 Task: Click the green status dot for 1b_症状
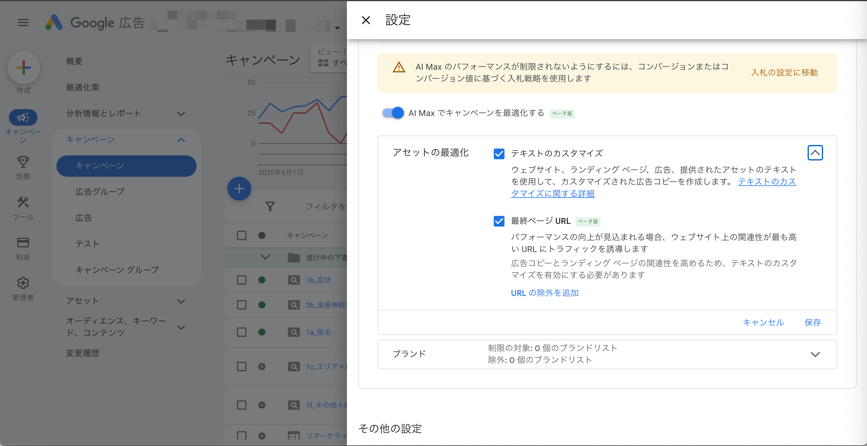coord(262,280)
